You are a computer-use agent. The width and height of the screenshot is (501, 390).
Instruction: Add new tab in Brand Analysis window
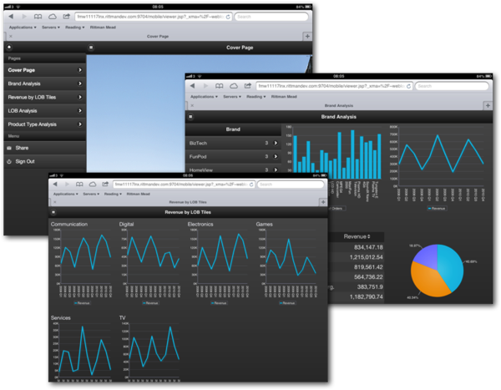(488, 105)
